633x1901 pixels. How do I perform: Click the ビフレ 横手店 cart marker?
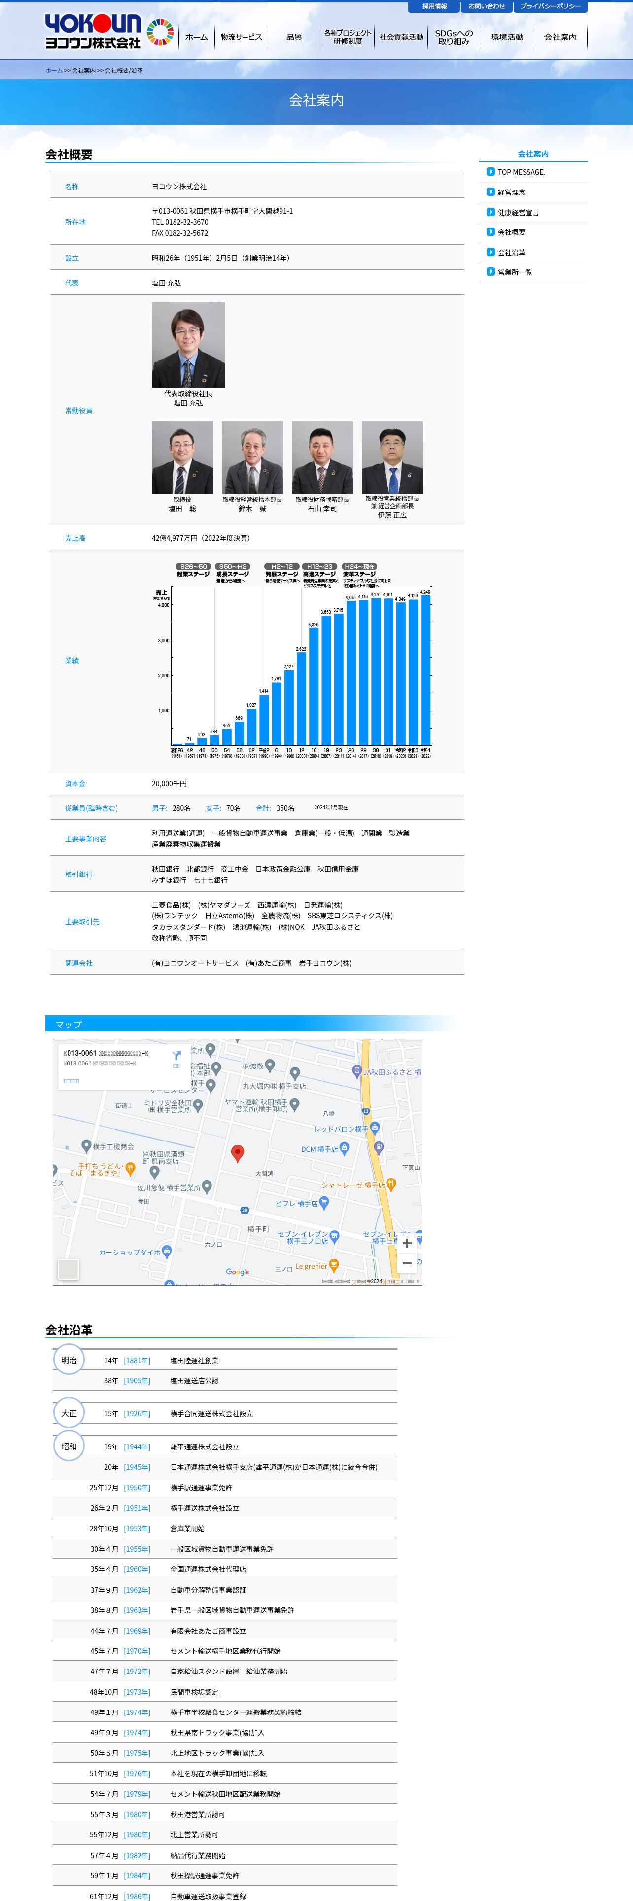pos(324,1202)
